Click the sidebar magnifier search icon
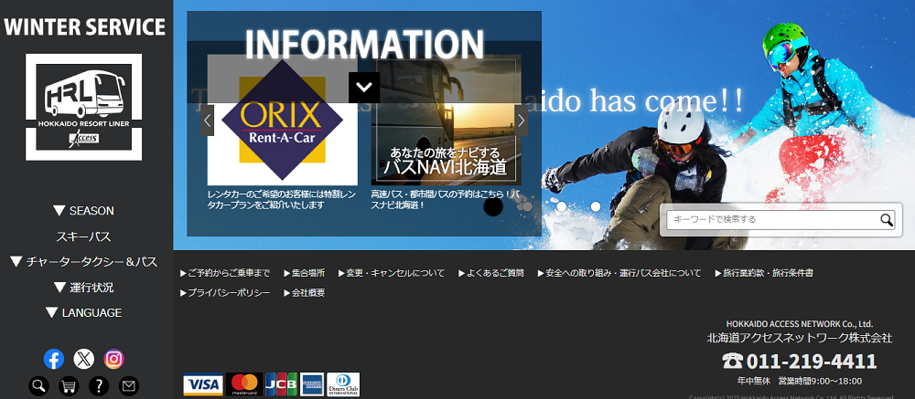Viewport: 915px width, 399px height. click(x=38, y=386)
